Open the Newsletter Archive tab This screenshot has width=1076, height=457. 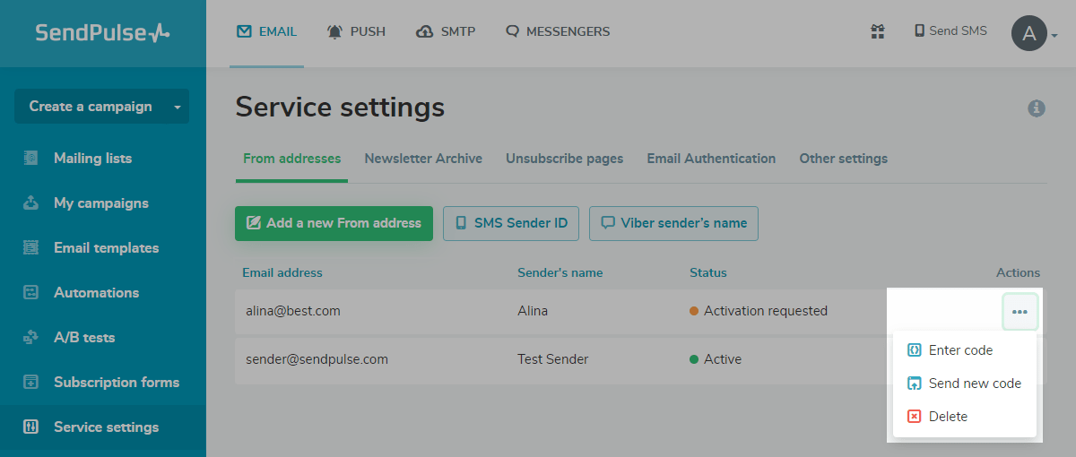tap(423, 159)
